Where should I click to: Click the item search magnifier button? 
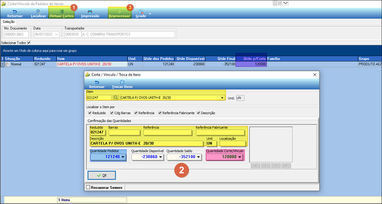pos(115,97)
